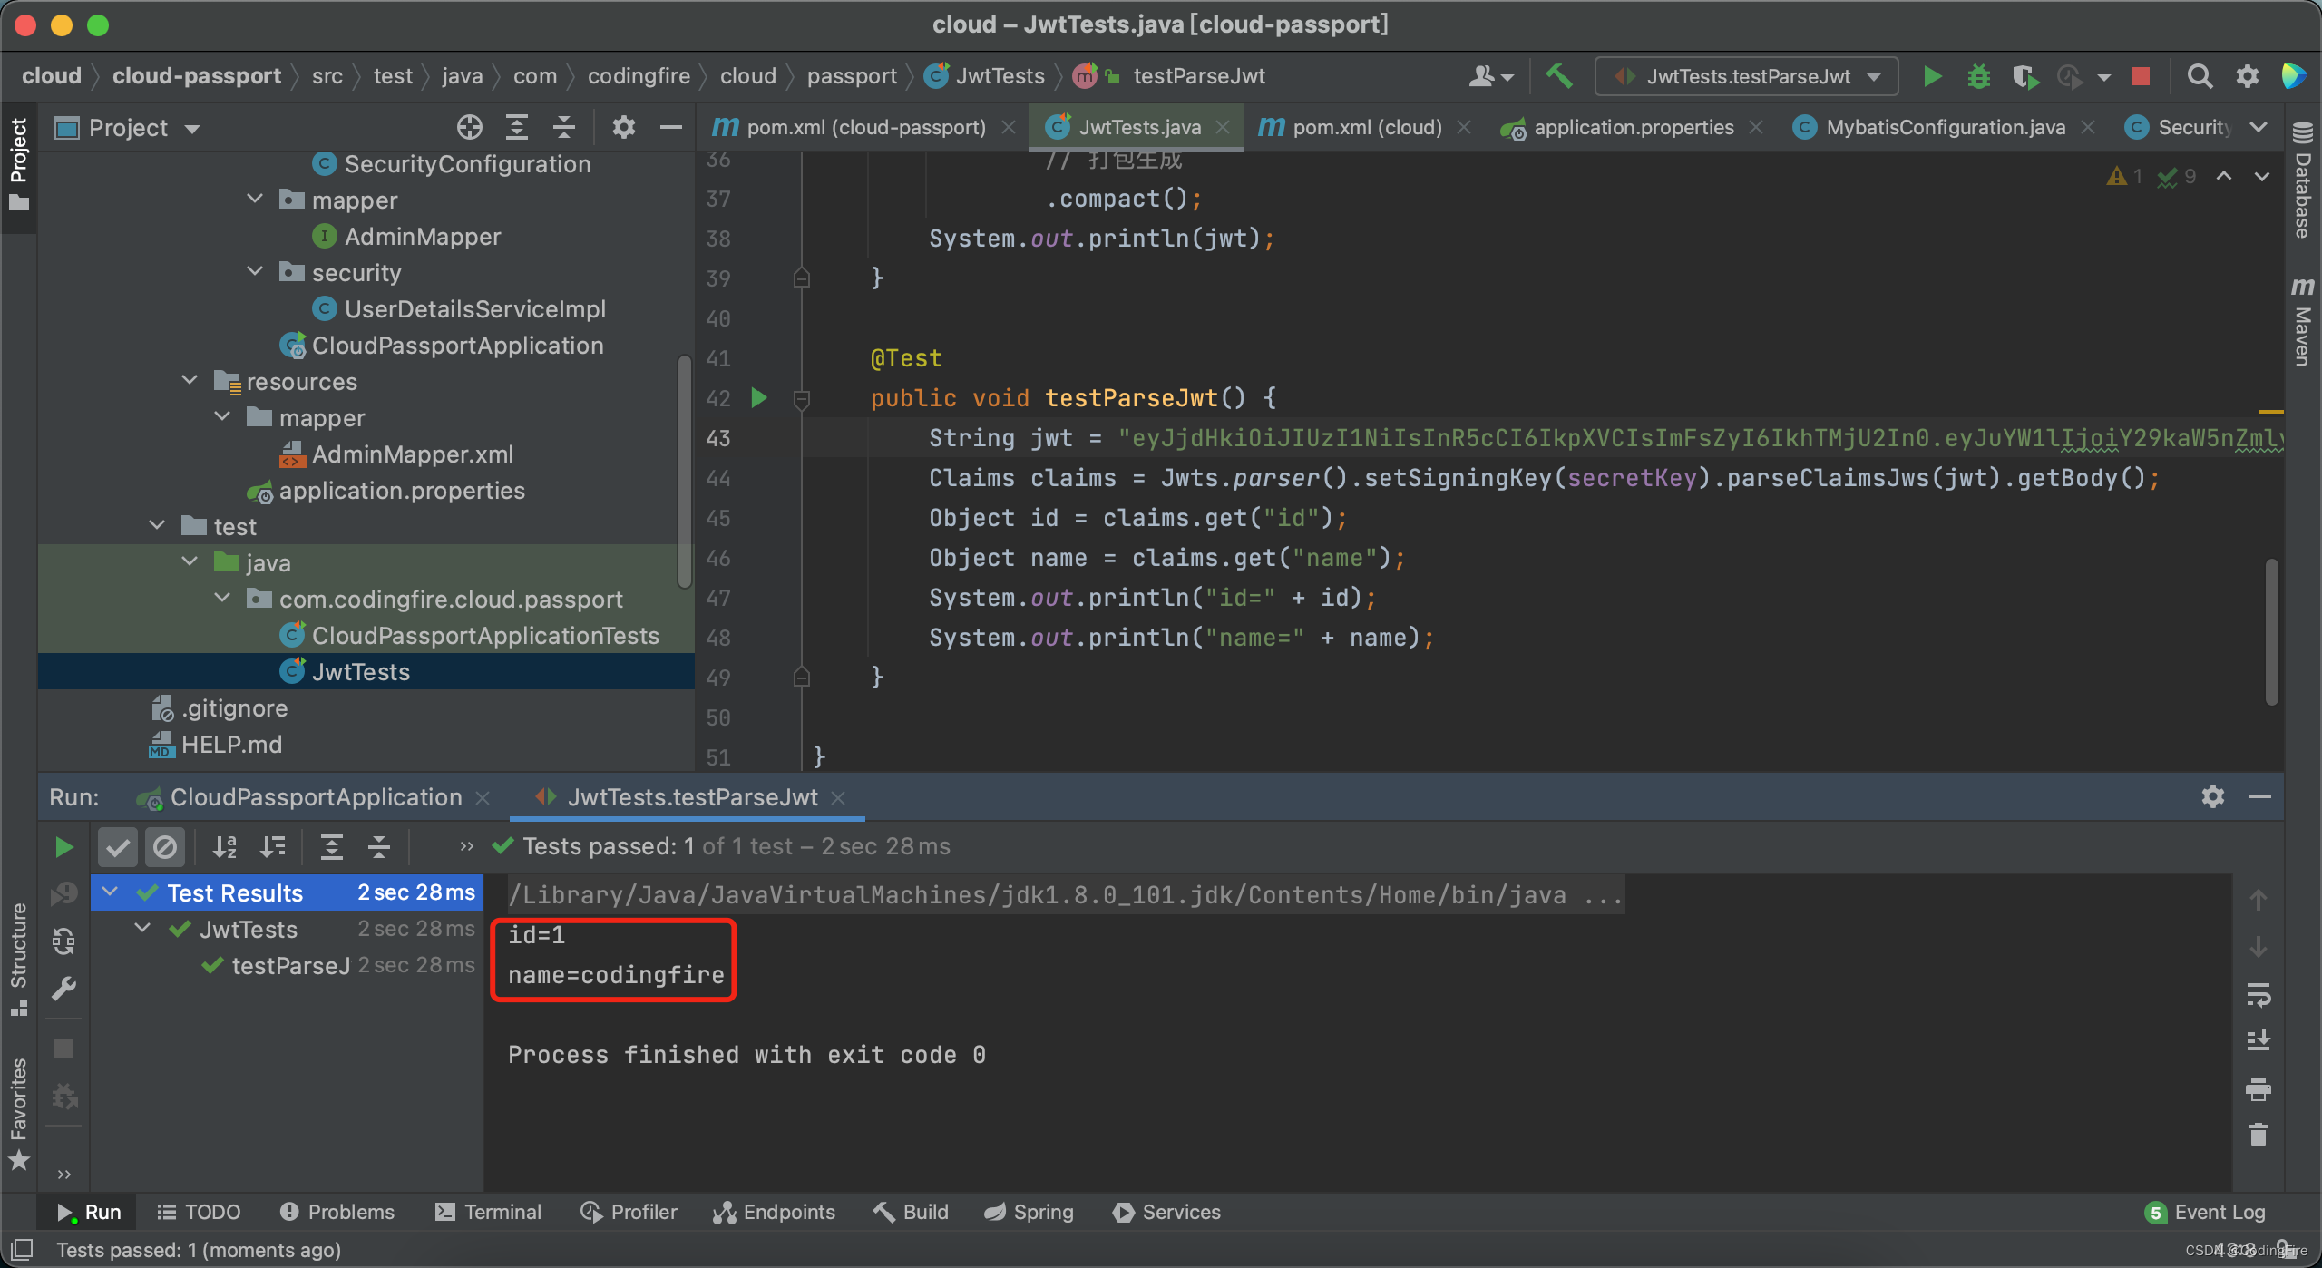Clear console with the trash icon

[x=2258, y=1135]
